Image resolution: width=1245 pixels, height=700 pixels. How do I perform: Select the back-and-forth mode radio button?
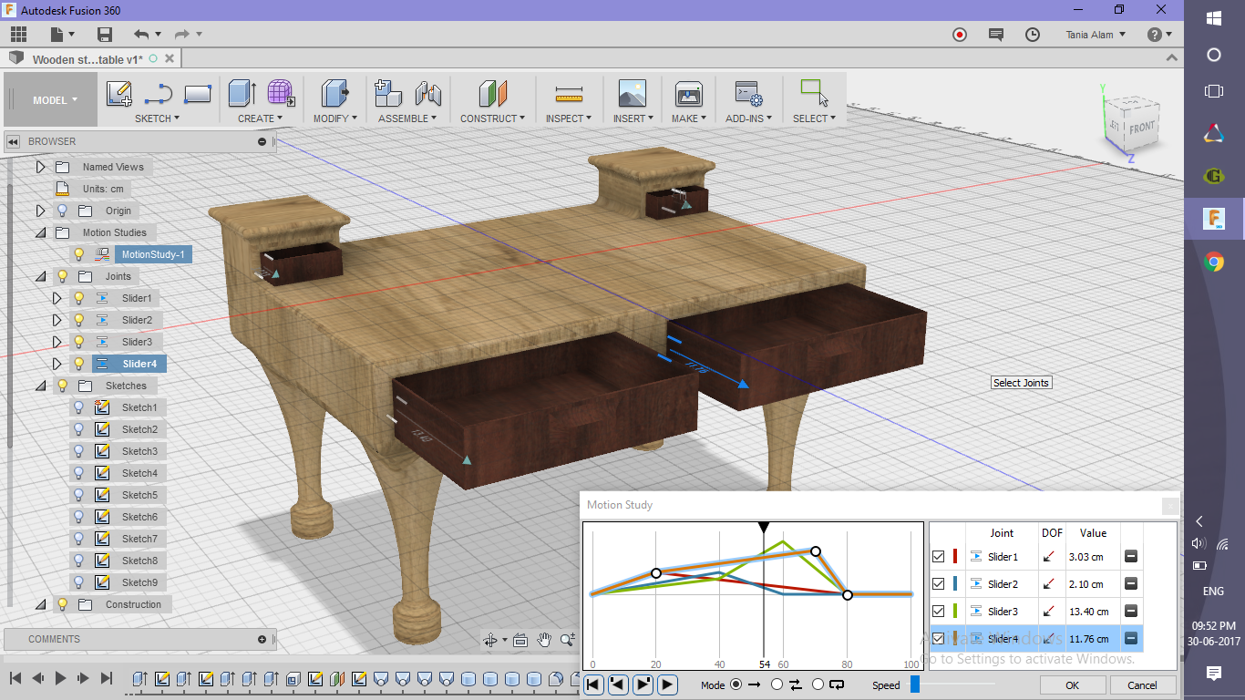pos(777,685)
